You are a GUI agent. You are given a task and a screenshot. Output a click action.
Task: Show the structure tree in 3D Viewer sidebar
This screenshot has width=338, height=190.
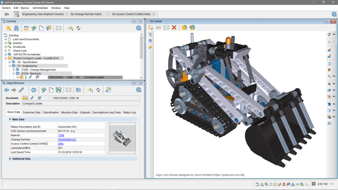[x=150, y=35]
